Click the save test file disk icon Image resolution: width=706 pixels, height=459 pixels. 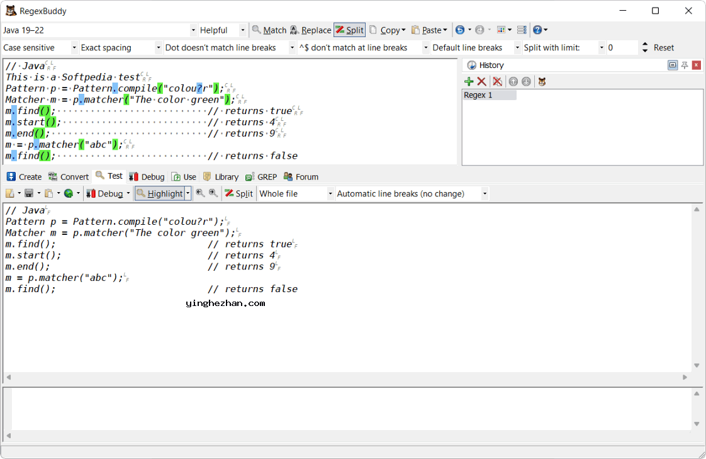29,194
